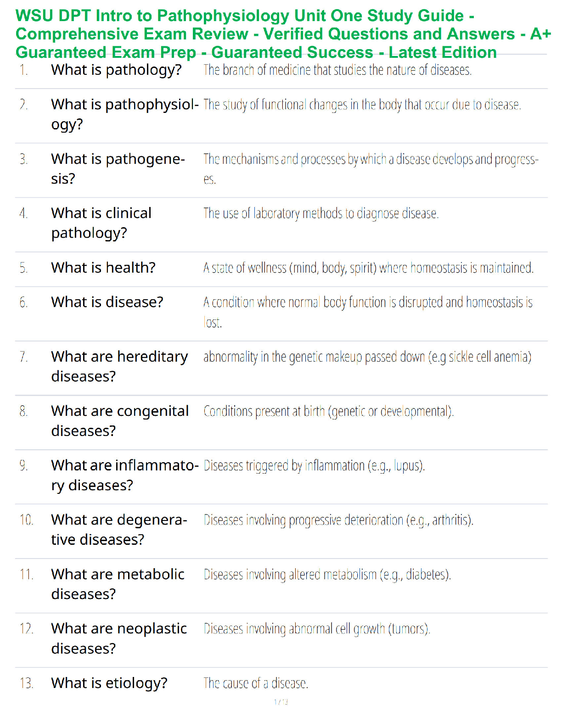Select 'What are inflammatory diseases?' question

pyautogui.click(x=124, y=475)
